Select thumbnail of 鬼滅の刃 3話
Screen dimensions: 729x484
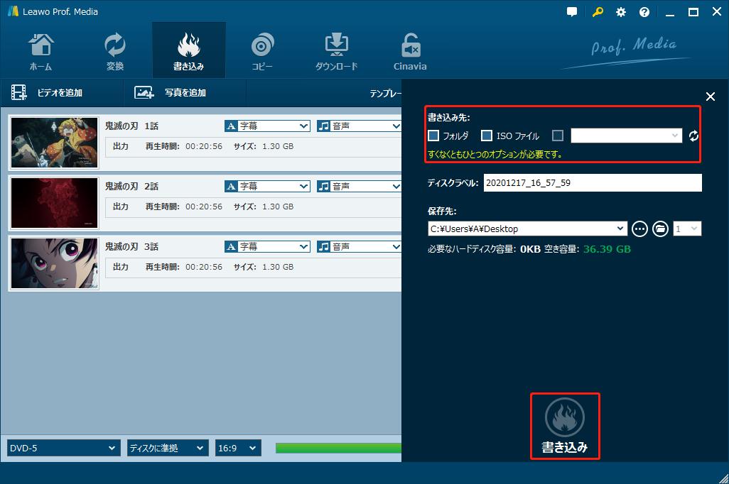click(x=55, y=263)
